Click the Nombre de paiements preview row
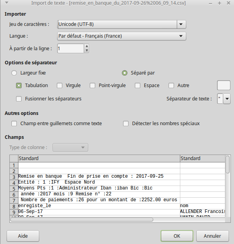 tap(99, 200)
